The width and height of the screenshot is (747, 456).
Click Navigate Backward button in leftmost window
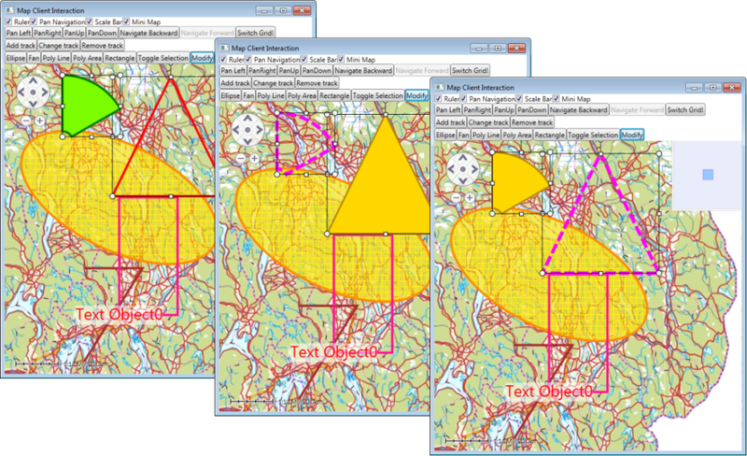pyautogui.click(x=148, y=33)
